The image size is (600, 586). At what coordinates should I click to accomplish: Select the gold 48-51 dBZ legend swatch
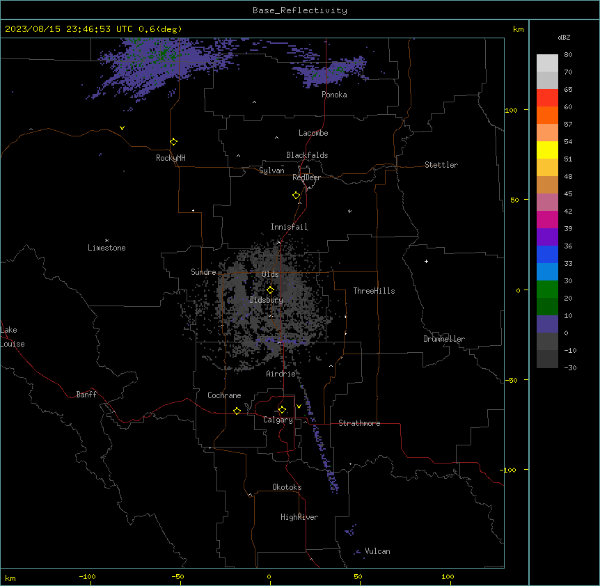coord(547,168)
